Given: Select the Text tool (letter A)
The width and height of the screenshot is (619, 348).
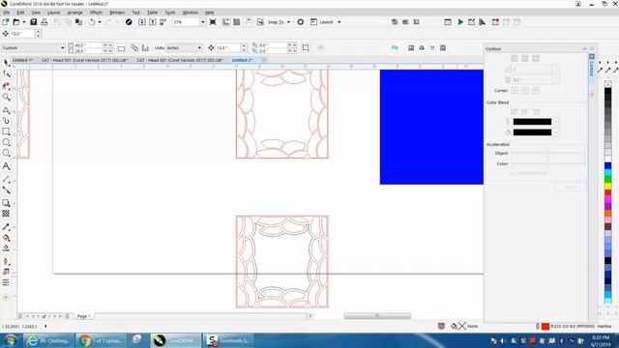Looking at the screenshot, I should point(6,166).
